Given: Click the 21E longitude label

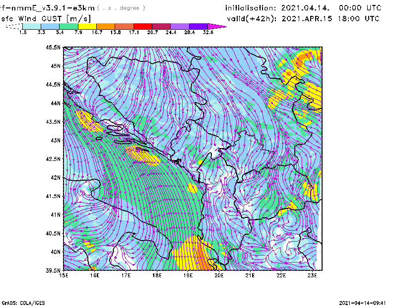Looking at the screenshot, I should pos(250,275).
